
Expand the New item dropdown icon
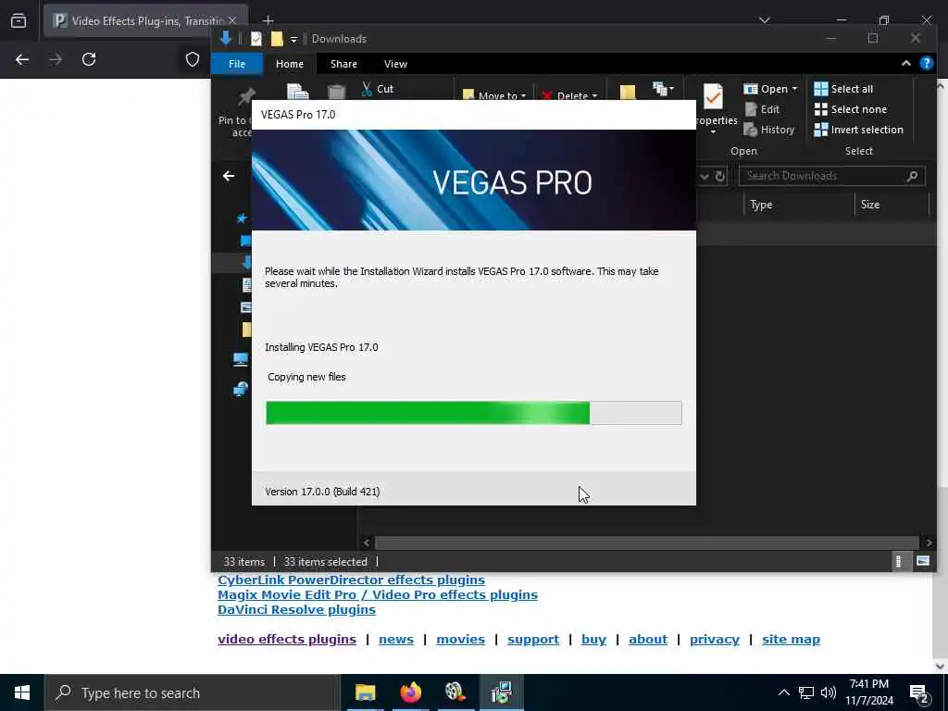tap(664, 89)
